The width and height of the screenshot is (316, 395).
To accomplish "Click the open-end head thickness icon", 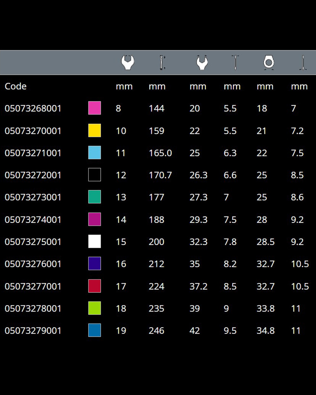I will pyautogui.click(x=235, y=62).
